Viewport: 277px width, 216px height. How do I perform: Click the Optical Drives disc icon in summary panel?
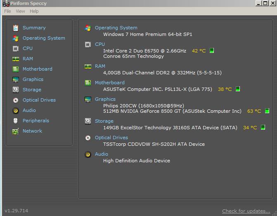88,138
